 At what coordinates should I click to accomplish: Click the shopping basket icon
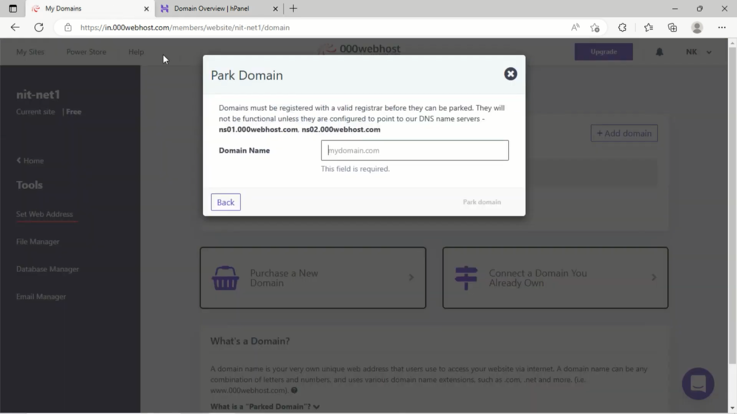pos(225,278)
